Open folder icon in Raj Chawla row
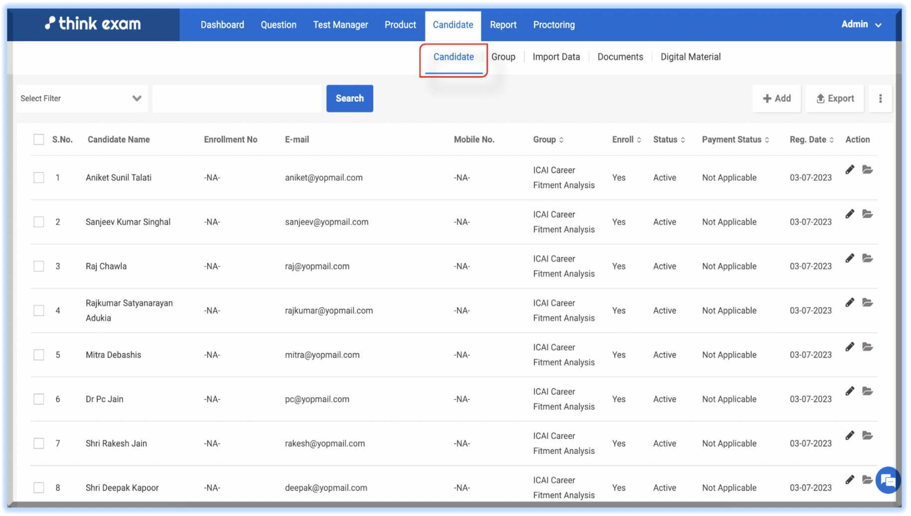 pos(868,258)
